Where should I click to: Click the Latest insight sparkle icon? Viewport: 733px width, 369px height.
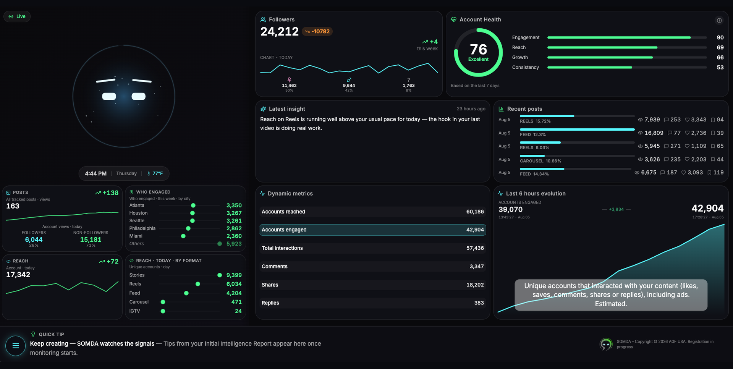pos(263,109)
